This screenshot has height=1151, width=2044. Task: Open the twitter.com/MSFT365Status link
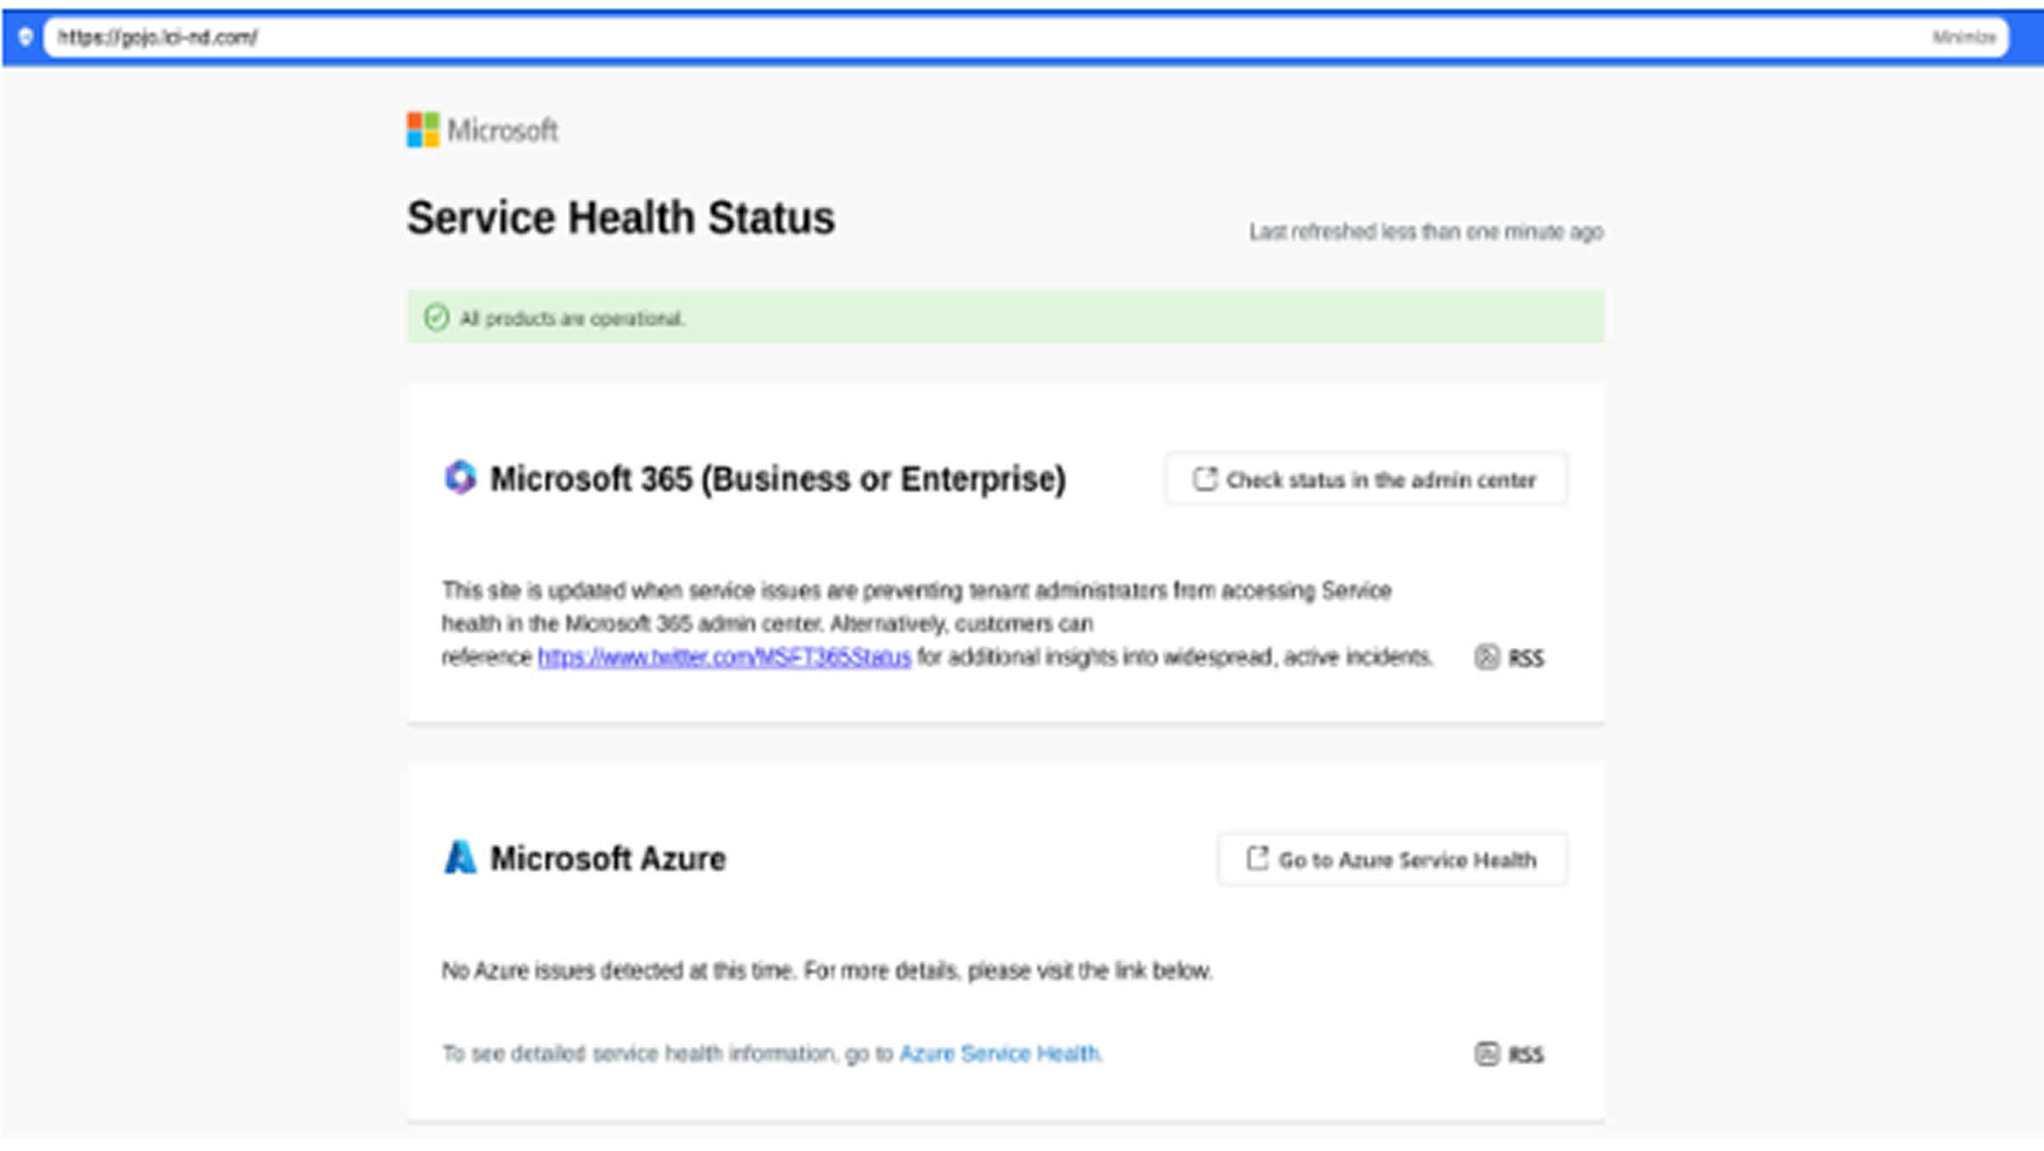724,658
